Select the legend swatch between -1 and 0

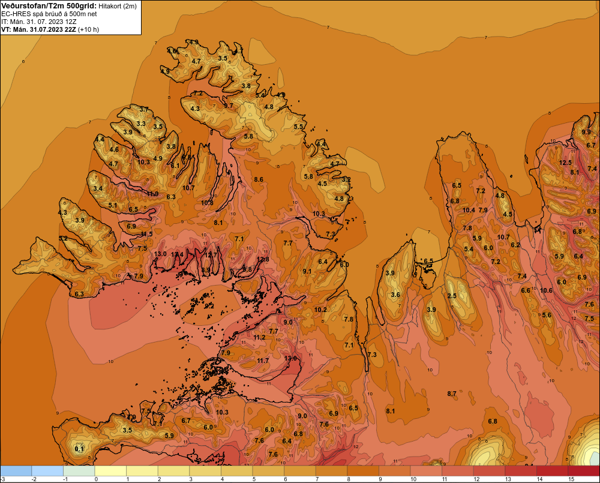pyautogui.click(x=79, y=471)
